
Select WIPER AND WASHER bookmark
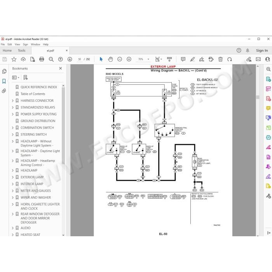36,197
